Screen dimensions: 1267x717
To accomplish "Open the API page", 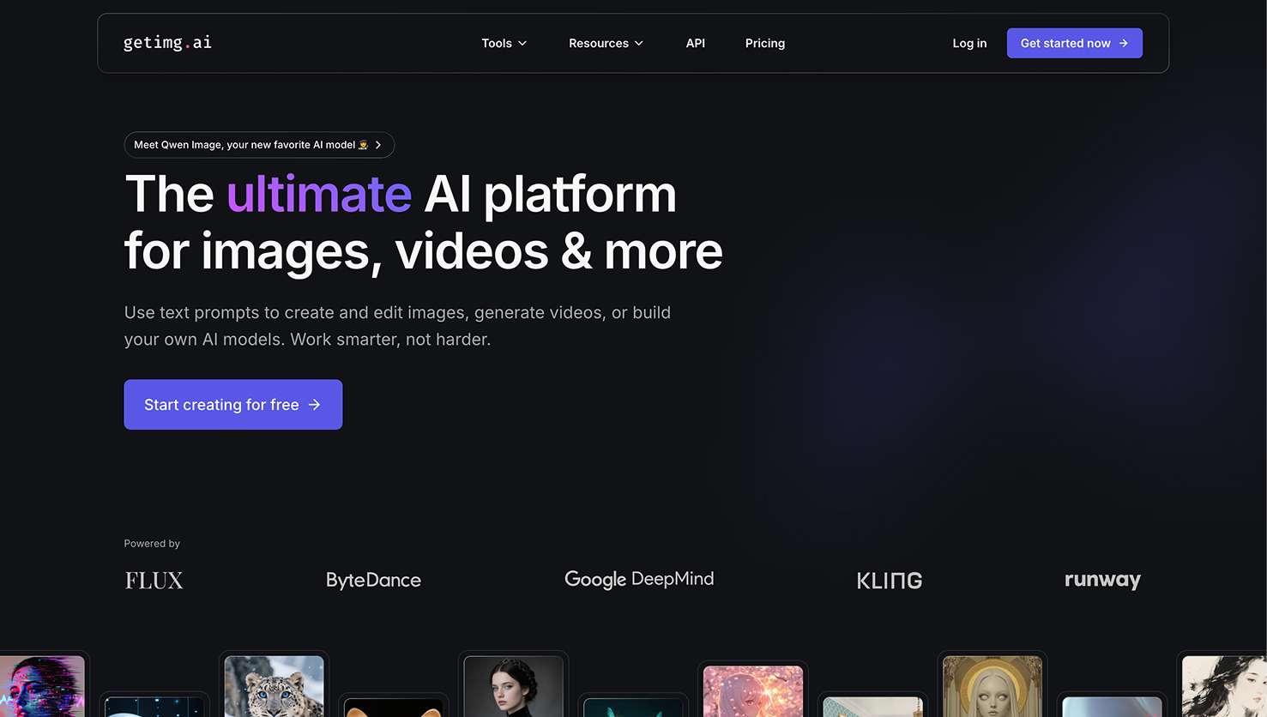I will pyautogui.click(x=696, y=43).
